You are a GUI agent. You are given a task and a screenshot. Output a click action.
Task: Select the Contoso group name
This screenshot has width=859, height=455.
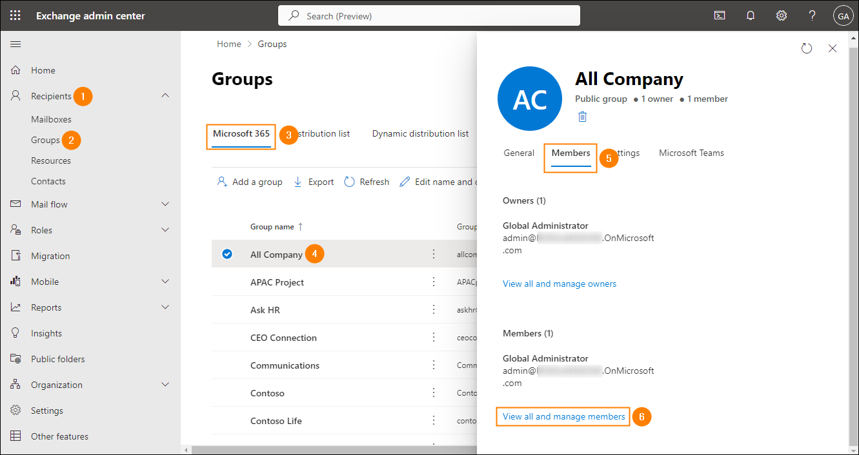pos(267,393)
